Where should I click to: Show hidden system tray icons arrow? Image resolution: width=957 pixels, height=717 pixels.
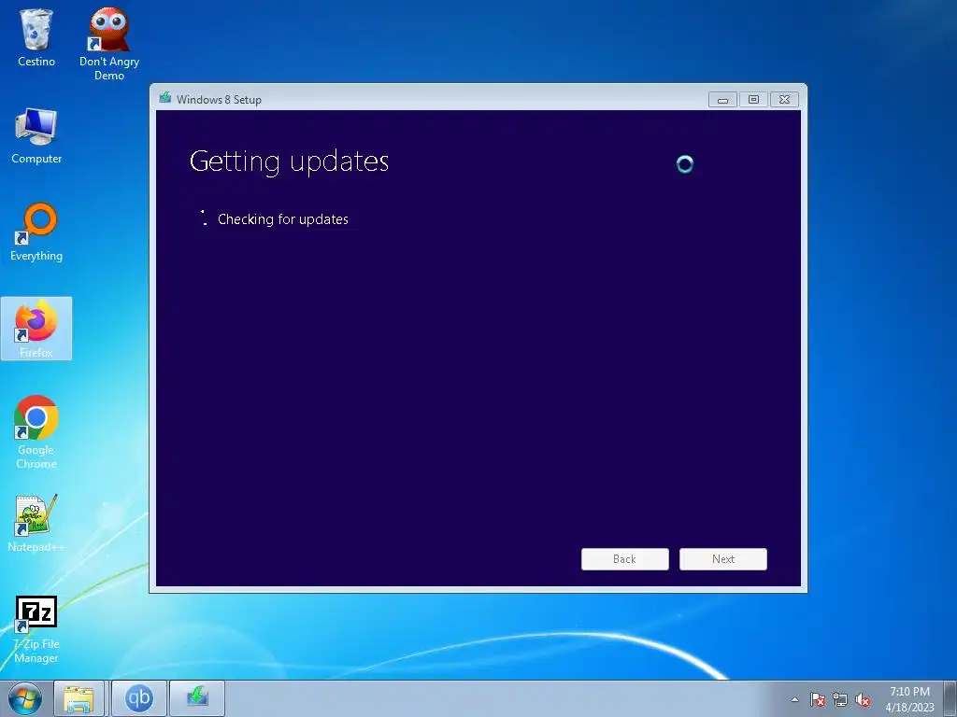point(794,699)
